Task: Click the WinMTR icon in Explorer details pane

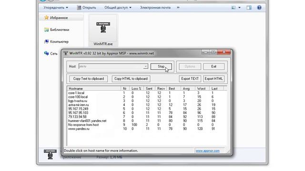Action: (50, 154)
